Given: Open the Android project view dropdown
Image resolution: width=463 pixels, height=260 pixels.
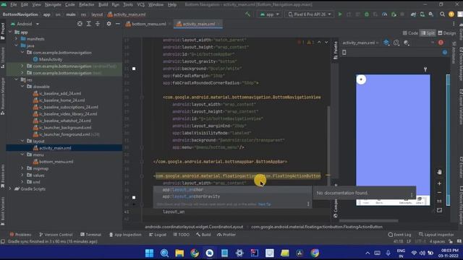Looking at the screenshot, I should click(x=25, y=24).
